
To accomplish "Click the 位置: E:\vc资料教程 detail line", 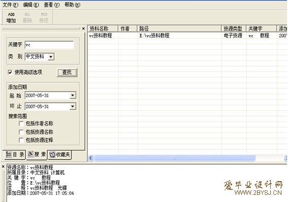I will click(34, 183).
